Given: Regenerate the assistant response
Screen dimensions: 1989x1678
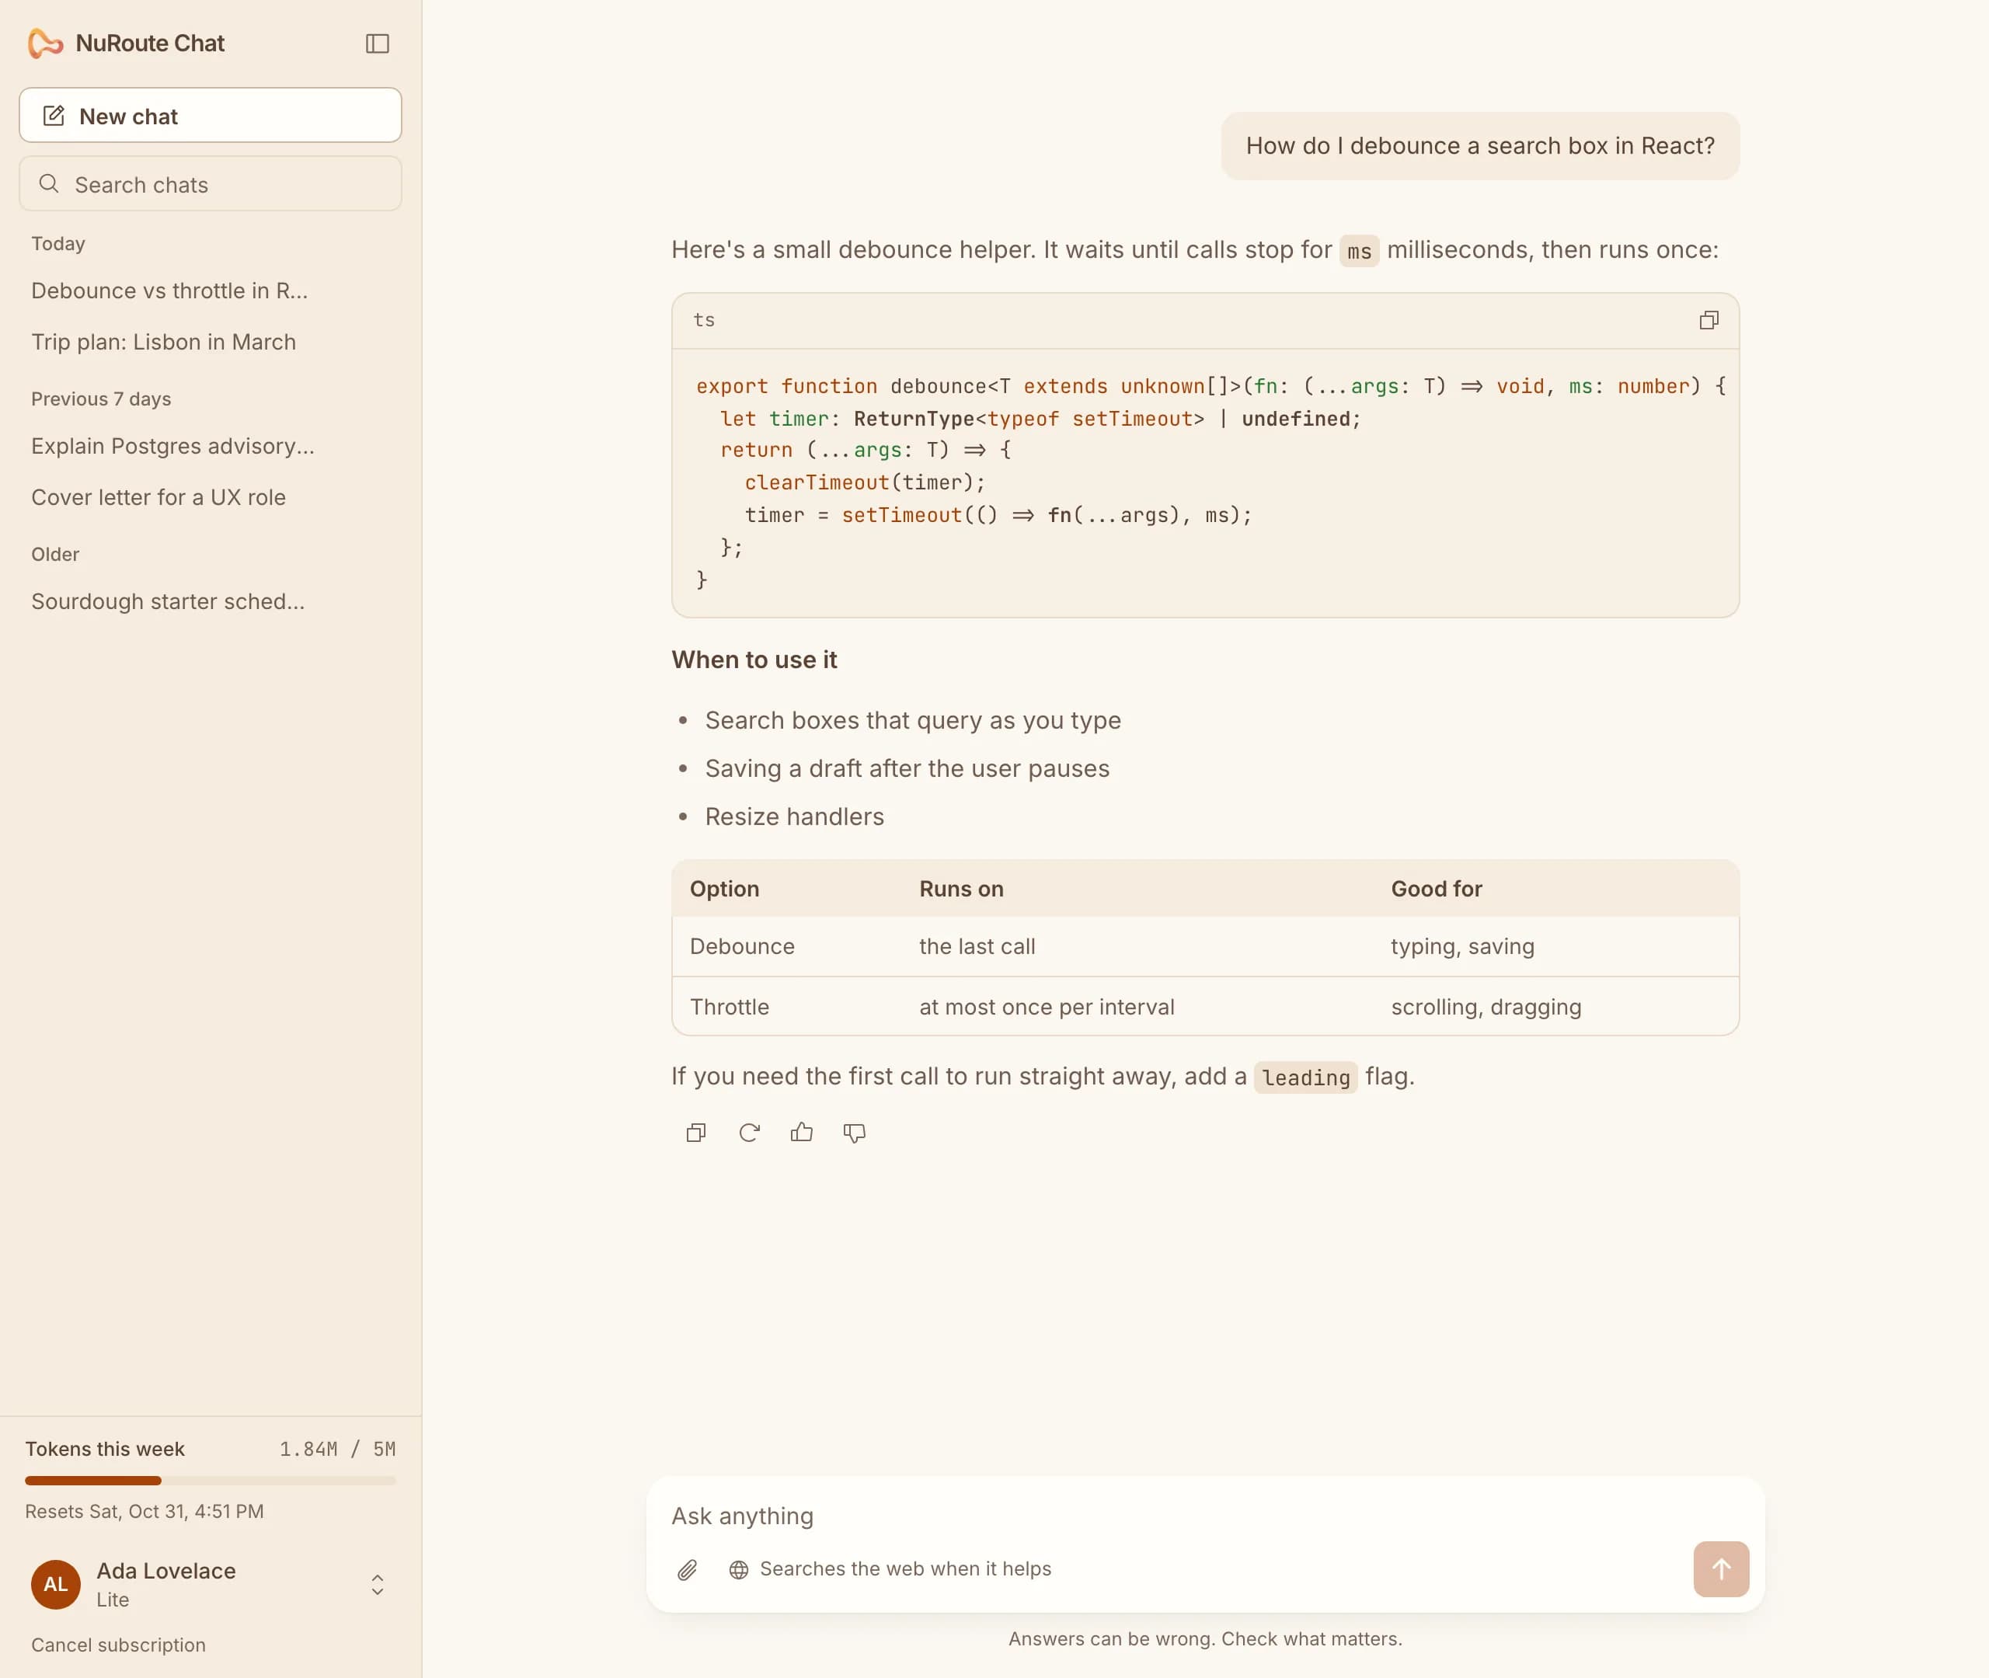Looking at the screenshot, I should pos(750,1132).
